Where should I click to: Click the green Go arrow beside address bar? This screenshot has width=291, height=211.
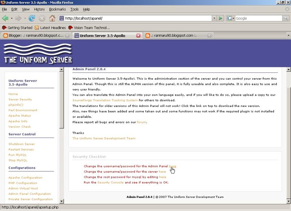(x=220, y=18)
